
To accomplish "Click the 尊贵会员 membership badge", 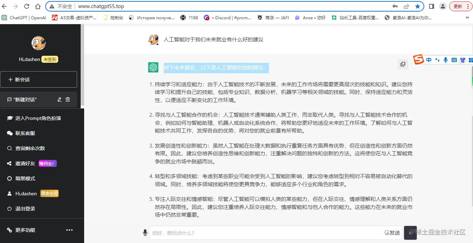I will pos(49,194).
